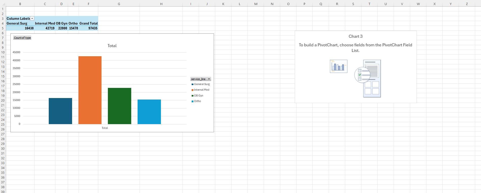The width and height of the screenshot is (481, 193).
Task: Select row header 1
Action: click(x=3, y=9)
